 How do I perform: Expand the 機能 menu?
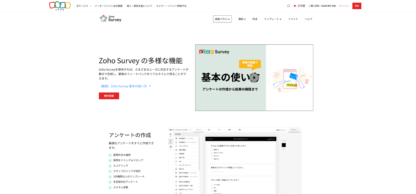242,19
